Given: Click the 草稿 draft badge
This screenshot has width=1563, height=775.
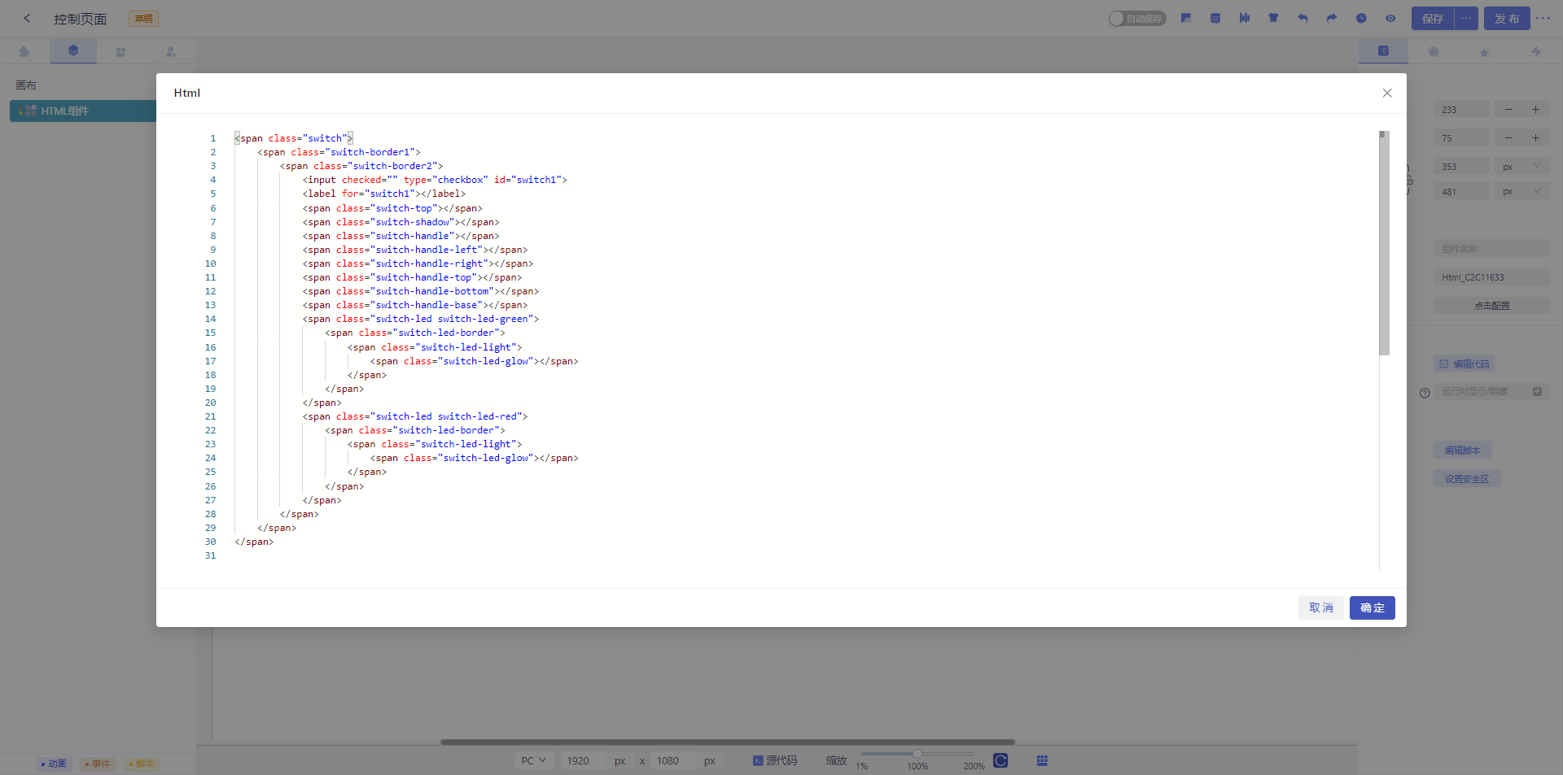Looking at the screenshot, I should pyautogui.click(x=144, y=19).
